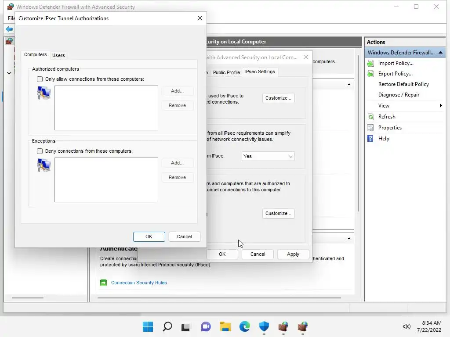Enable Deny connections from these computers checkbox

point(40,151)
